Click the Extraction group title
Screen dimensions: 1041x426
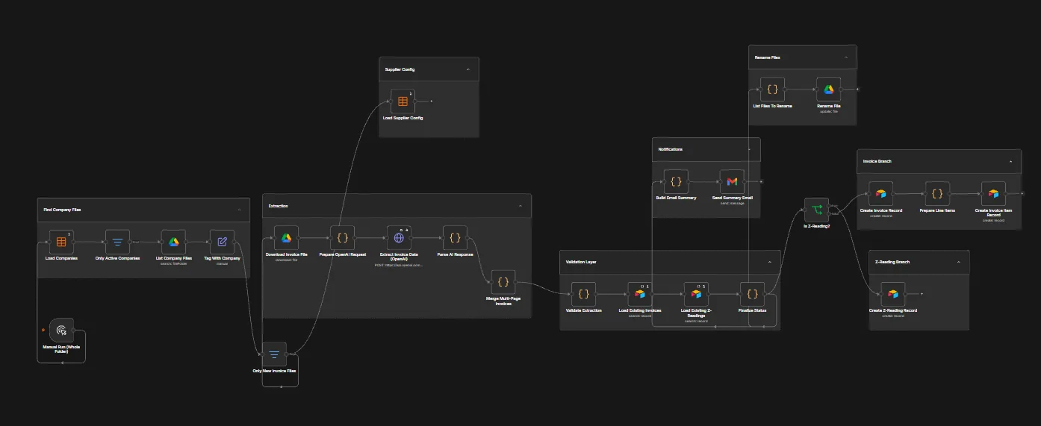278,206
